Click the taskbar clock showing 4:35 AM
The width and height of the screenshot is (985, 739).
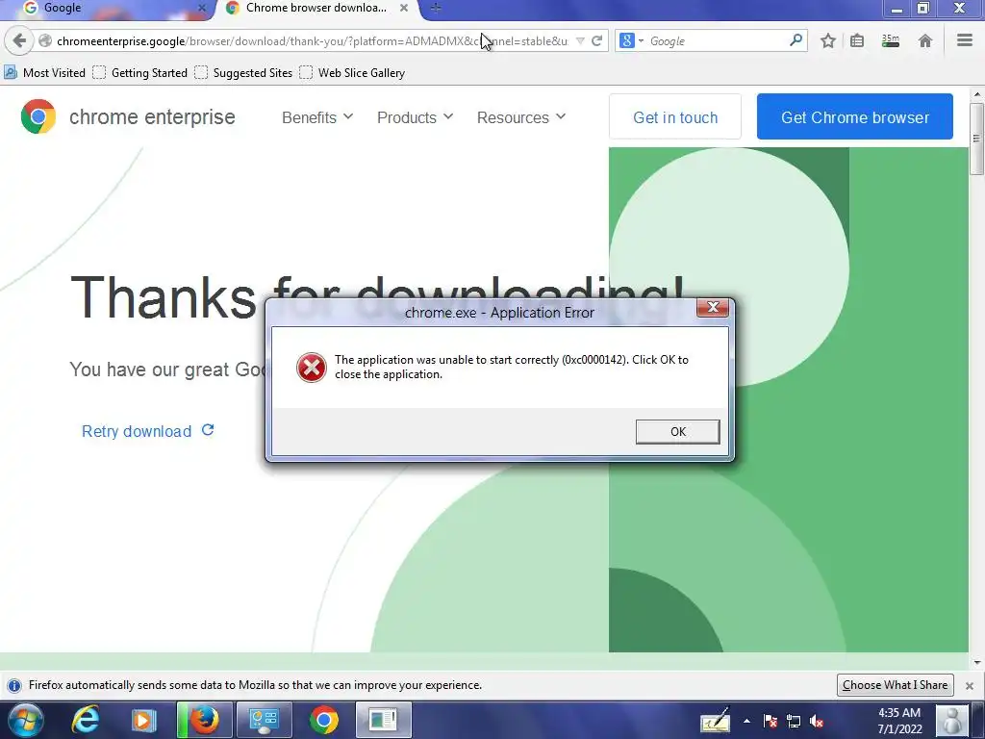899,721
